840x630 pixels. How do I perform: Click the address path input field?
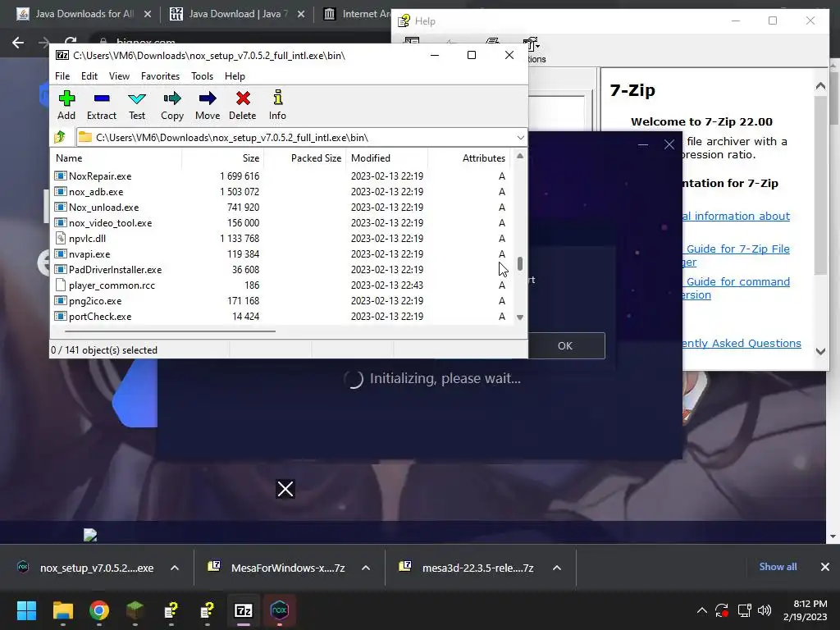point(294,138)
